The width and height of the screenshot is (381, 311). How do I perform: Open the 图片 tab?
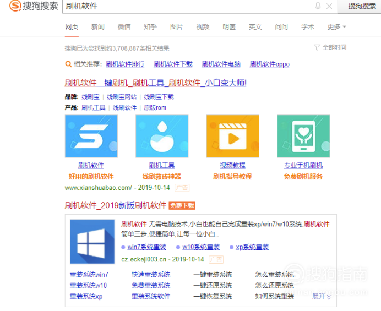click(176, 26)
